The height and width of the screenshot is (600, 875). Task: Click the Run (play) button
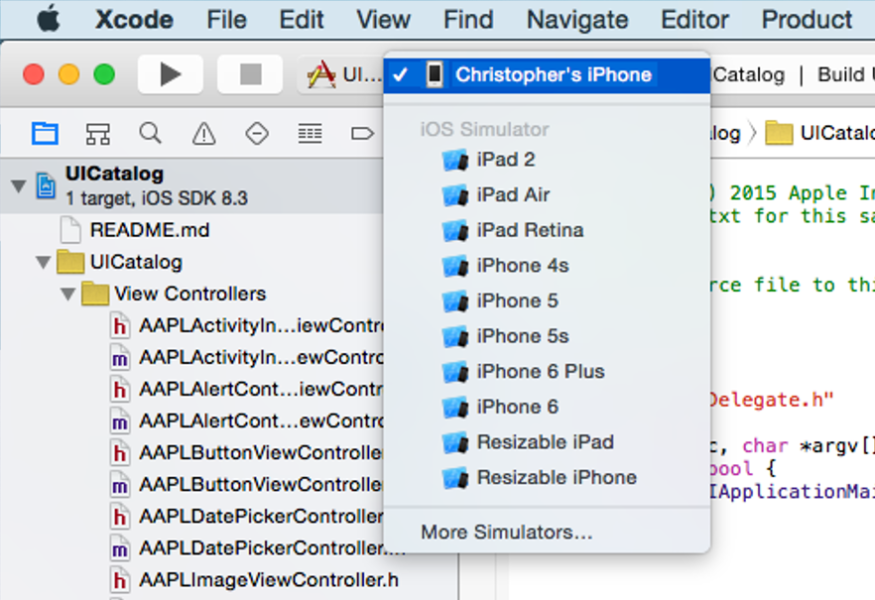(171, 74)
